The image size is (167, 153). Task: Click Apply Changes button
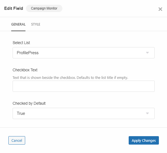tap(144, 140)
